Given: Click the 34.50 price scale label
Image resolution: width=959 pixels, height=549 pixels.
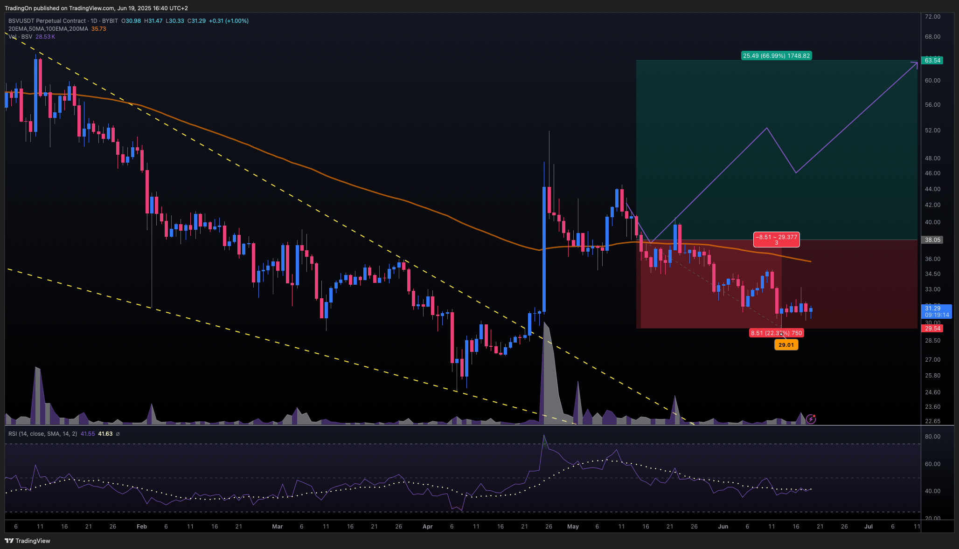Looking at the screenshot, I should (932, 274).
